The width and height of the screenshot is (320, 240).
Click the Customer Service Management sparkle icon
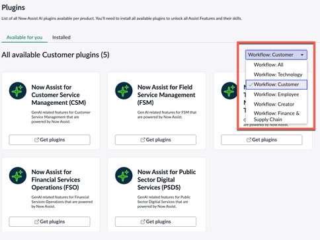point(18,91)
